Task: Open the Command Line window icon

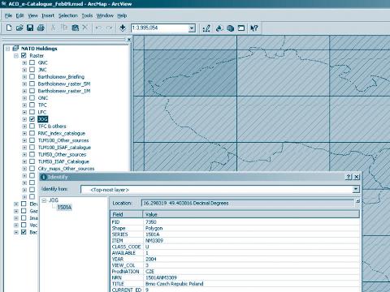Action: 241,28
